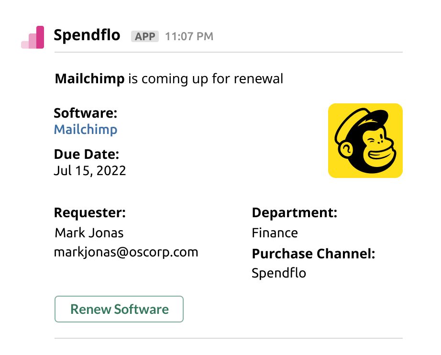
Task: Click the divider line below Renew Software
Action: tap(229, 338)
